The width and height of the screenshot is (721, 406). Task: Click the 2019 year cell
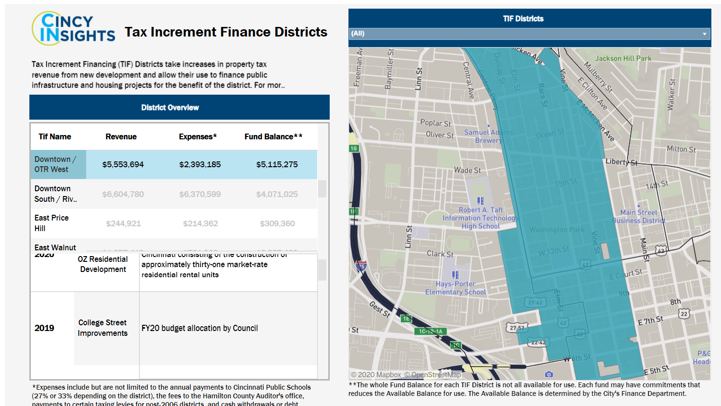point(44,328)
